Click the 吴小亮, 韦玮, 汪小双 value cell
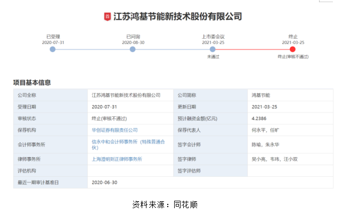343x214 pixels. point(290,159)
